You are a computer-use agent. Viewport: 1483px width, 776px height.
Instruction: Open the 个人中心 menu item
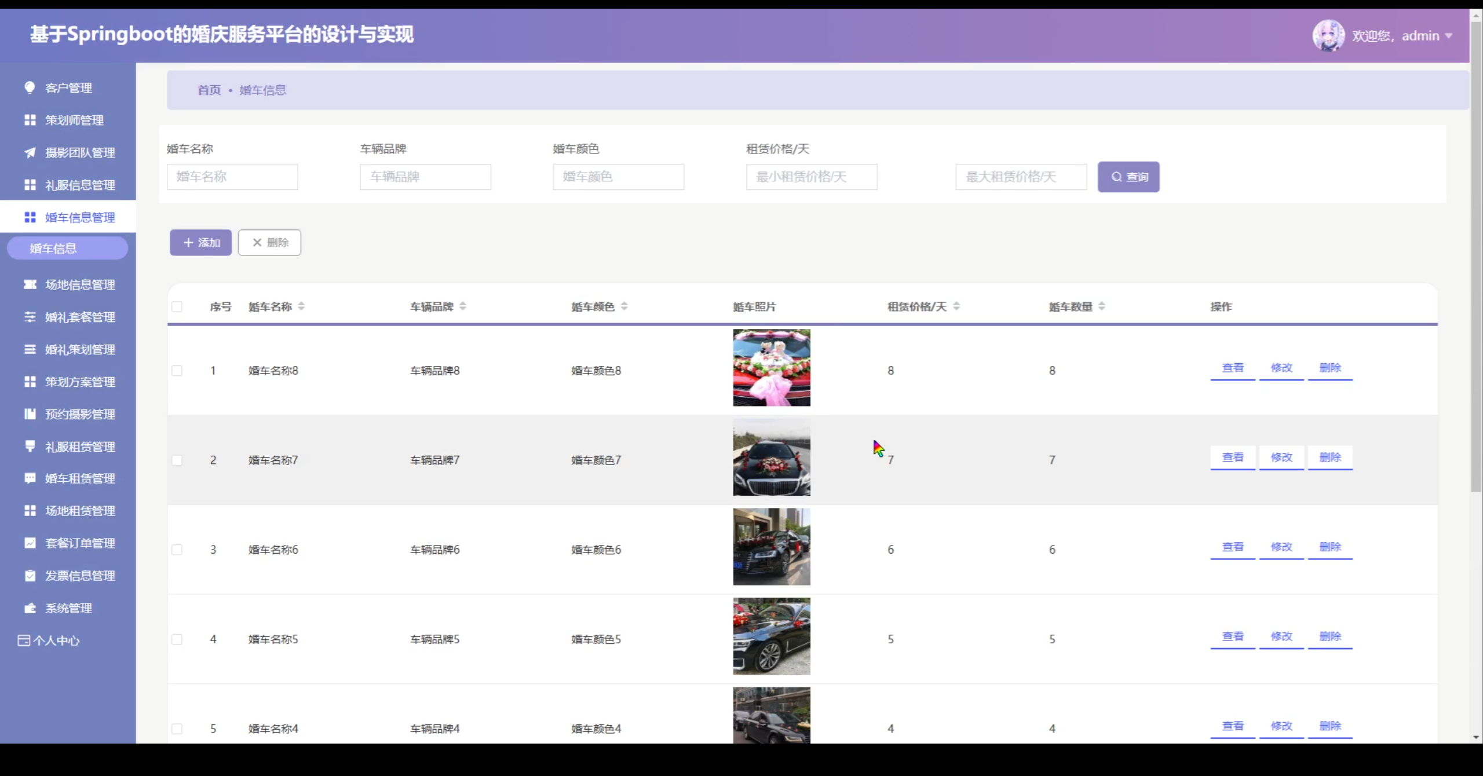(56, 640)
